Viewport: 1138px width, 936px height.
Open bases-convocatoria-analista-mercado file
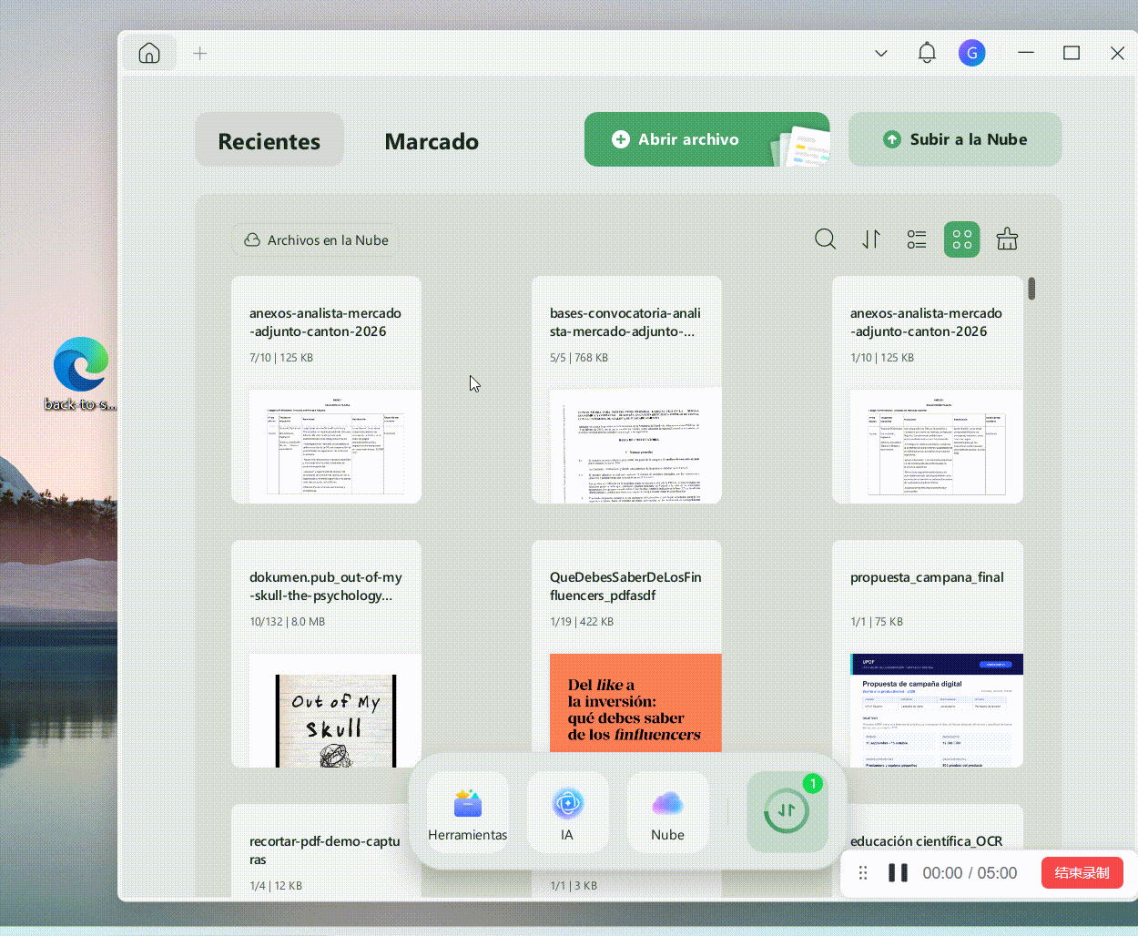click(x=626, y=390)
